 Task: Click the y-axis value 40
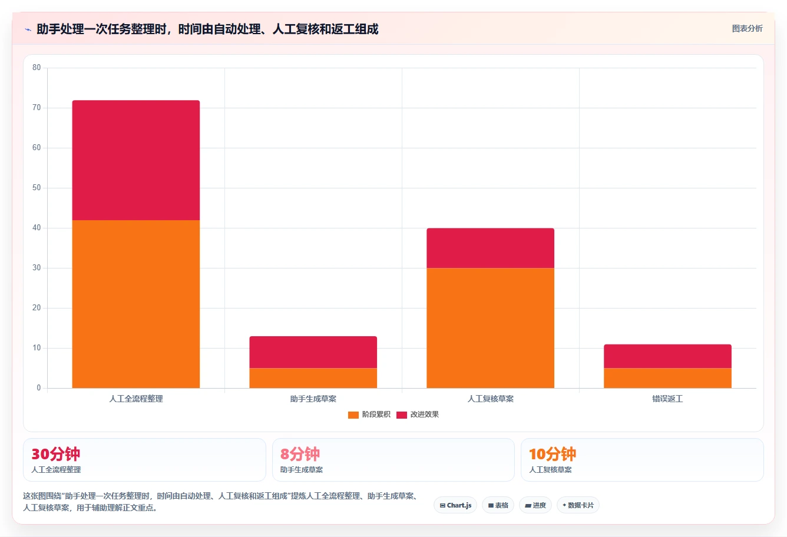pos(37,228)
